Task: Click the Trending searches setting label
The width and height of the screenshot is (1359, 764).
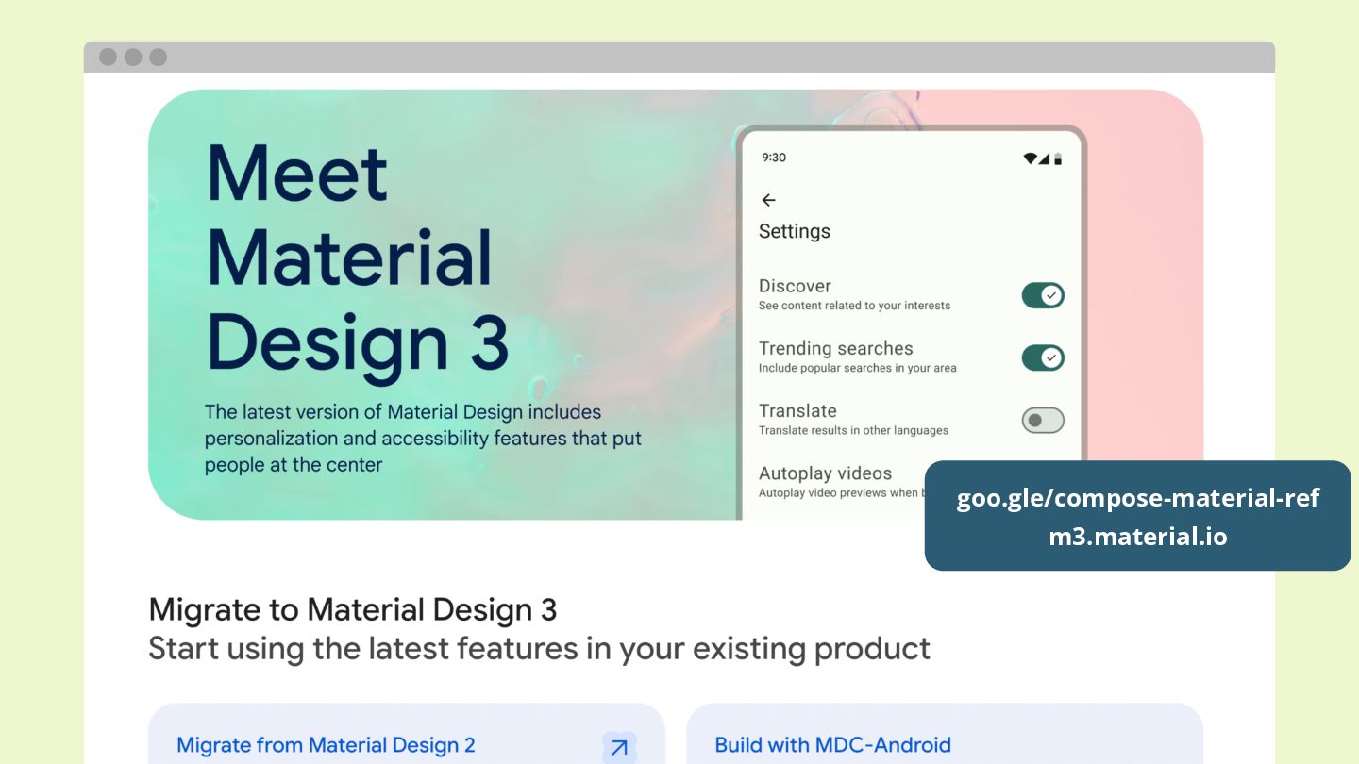Action: (836, 348)
